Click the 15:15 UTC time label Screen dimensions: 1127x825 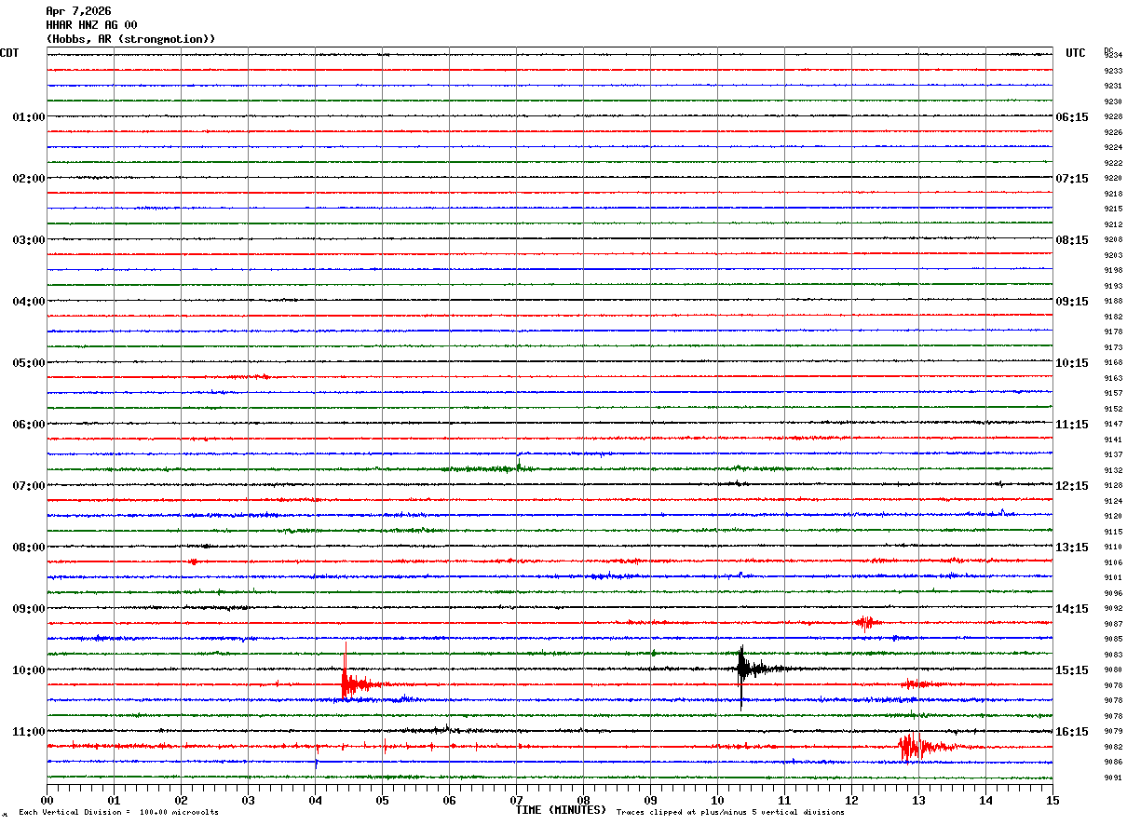click(x=1072, y=670)
